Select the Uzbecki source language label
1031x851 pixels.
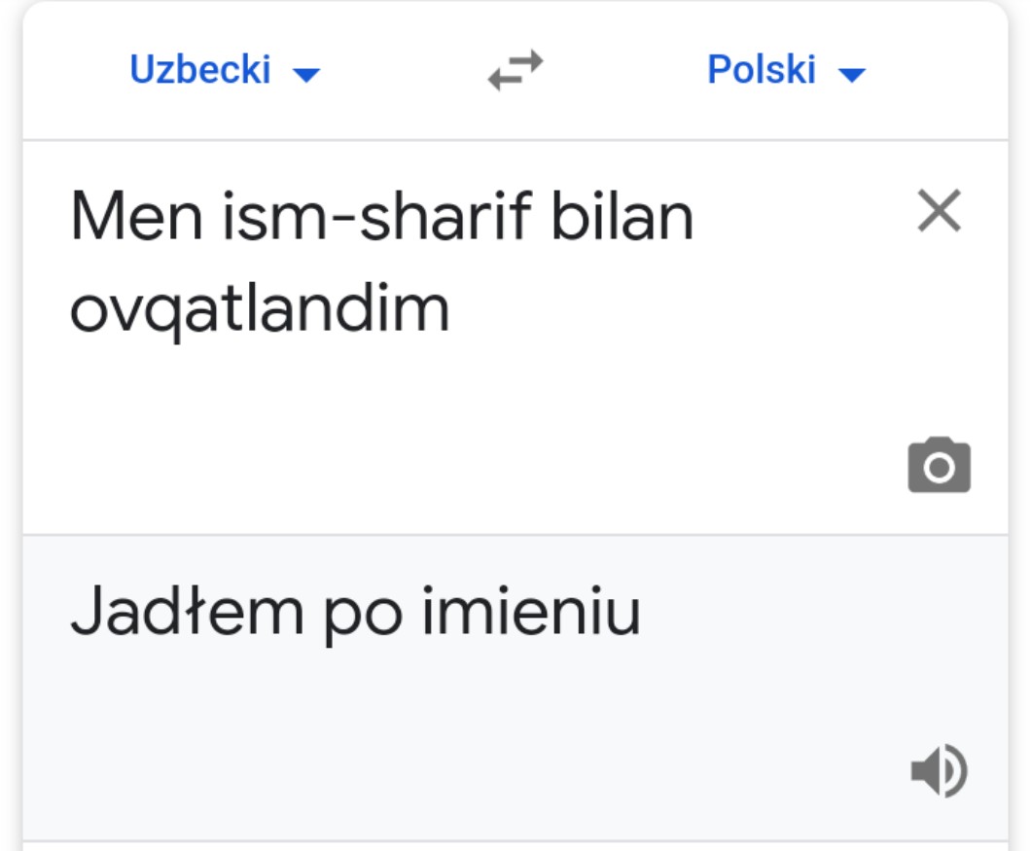(x=200, y=70)
